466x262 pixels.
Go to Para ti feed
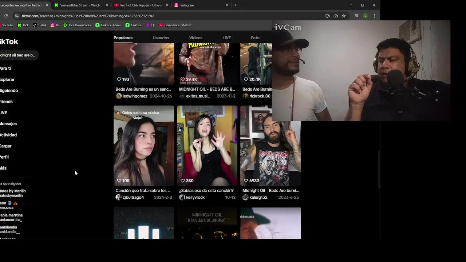pyautogui.click(x=5, y=68)
